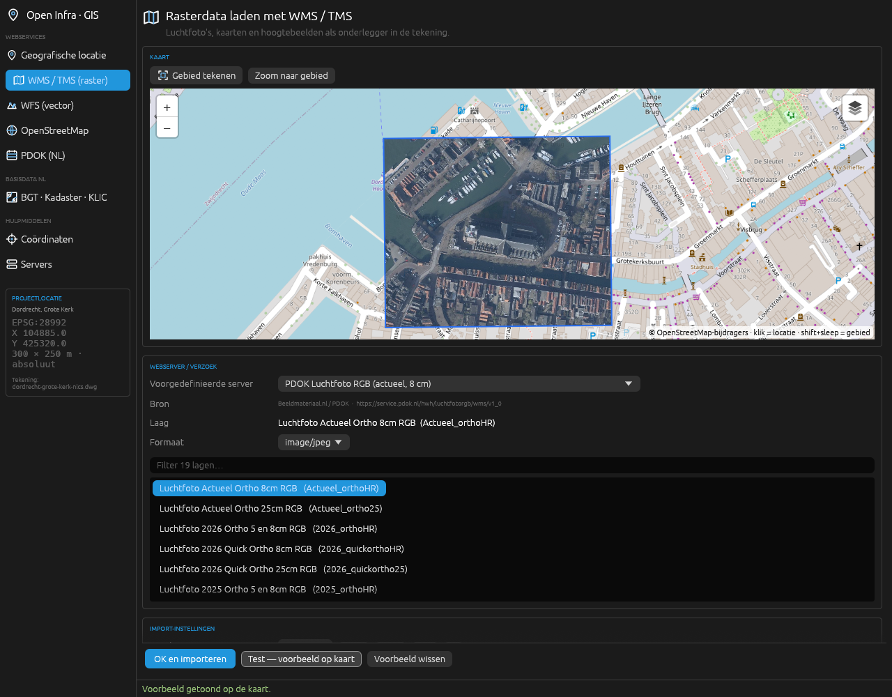
Task: Click Voorbeeld wissen button
Action: point(410,659)
